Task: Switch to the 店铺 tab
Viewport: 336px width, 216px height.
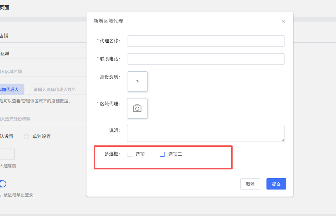Action: click(4, 36)
